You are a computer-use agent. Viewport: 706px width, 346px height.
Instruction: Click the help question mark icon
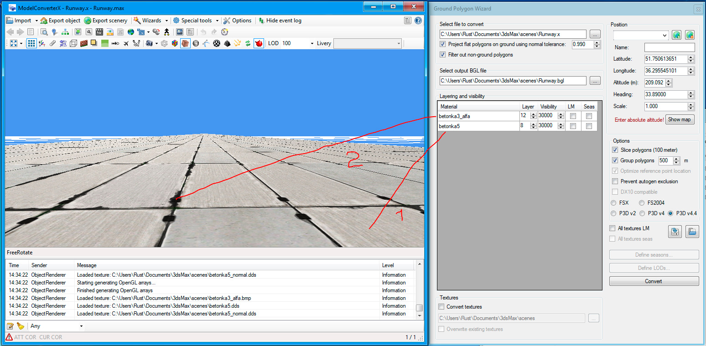coord(418,21)
